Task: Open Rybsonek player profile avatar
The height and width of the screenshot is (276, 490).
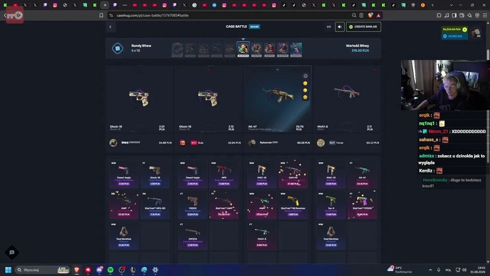Action: tap(252, 143)
